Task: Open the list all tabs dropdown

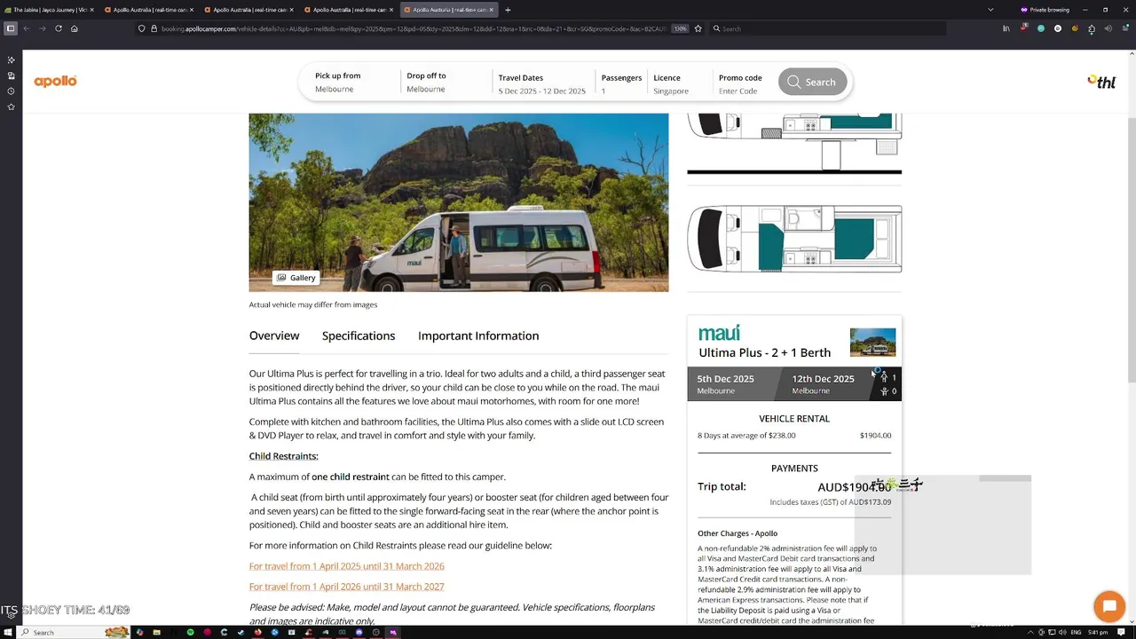Action: tap(990, 10)
